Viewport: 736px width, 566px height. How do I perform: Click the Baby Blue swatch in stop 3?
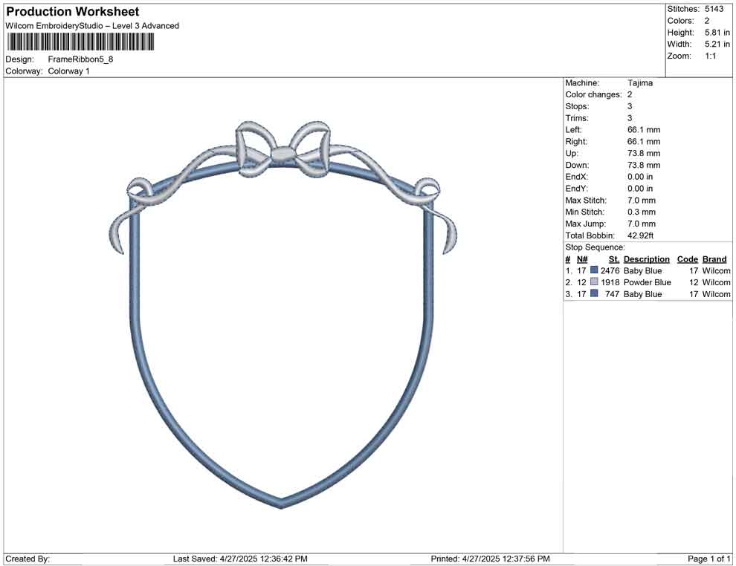click(x=594, y=293)
